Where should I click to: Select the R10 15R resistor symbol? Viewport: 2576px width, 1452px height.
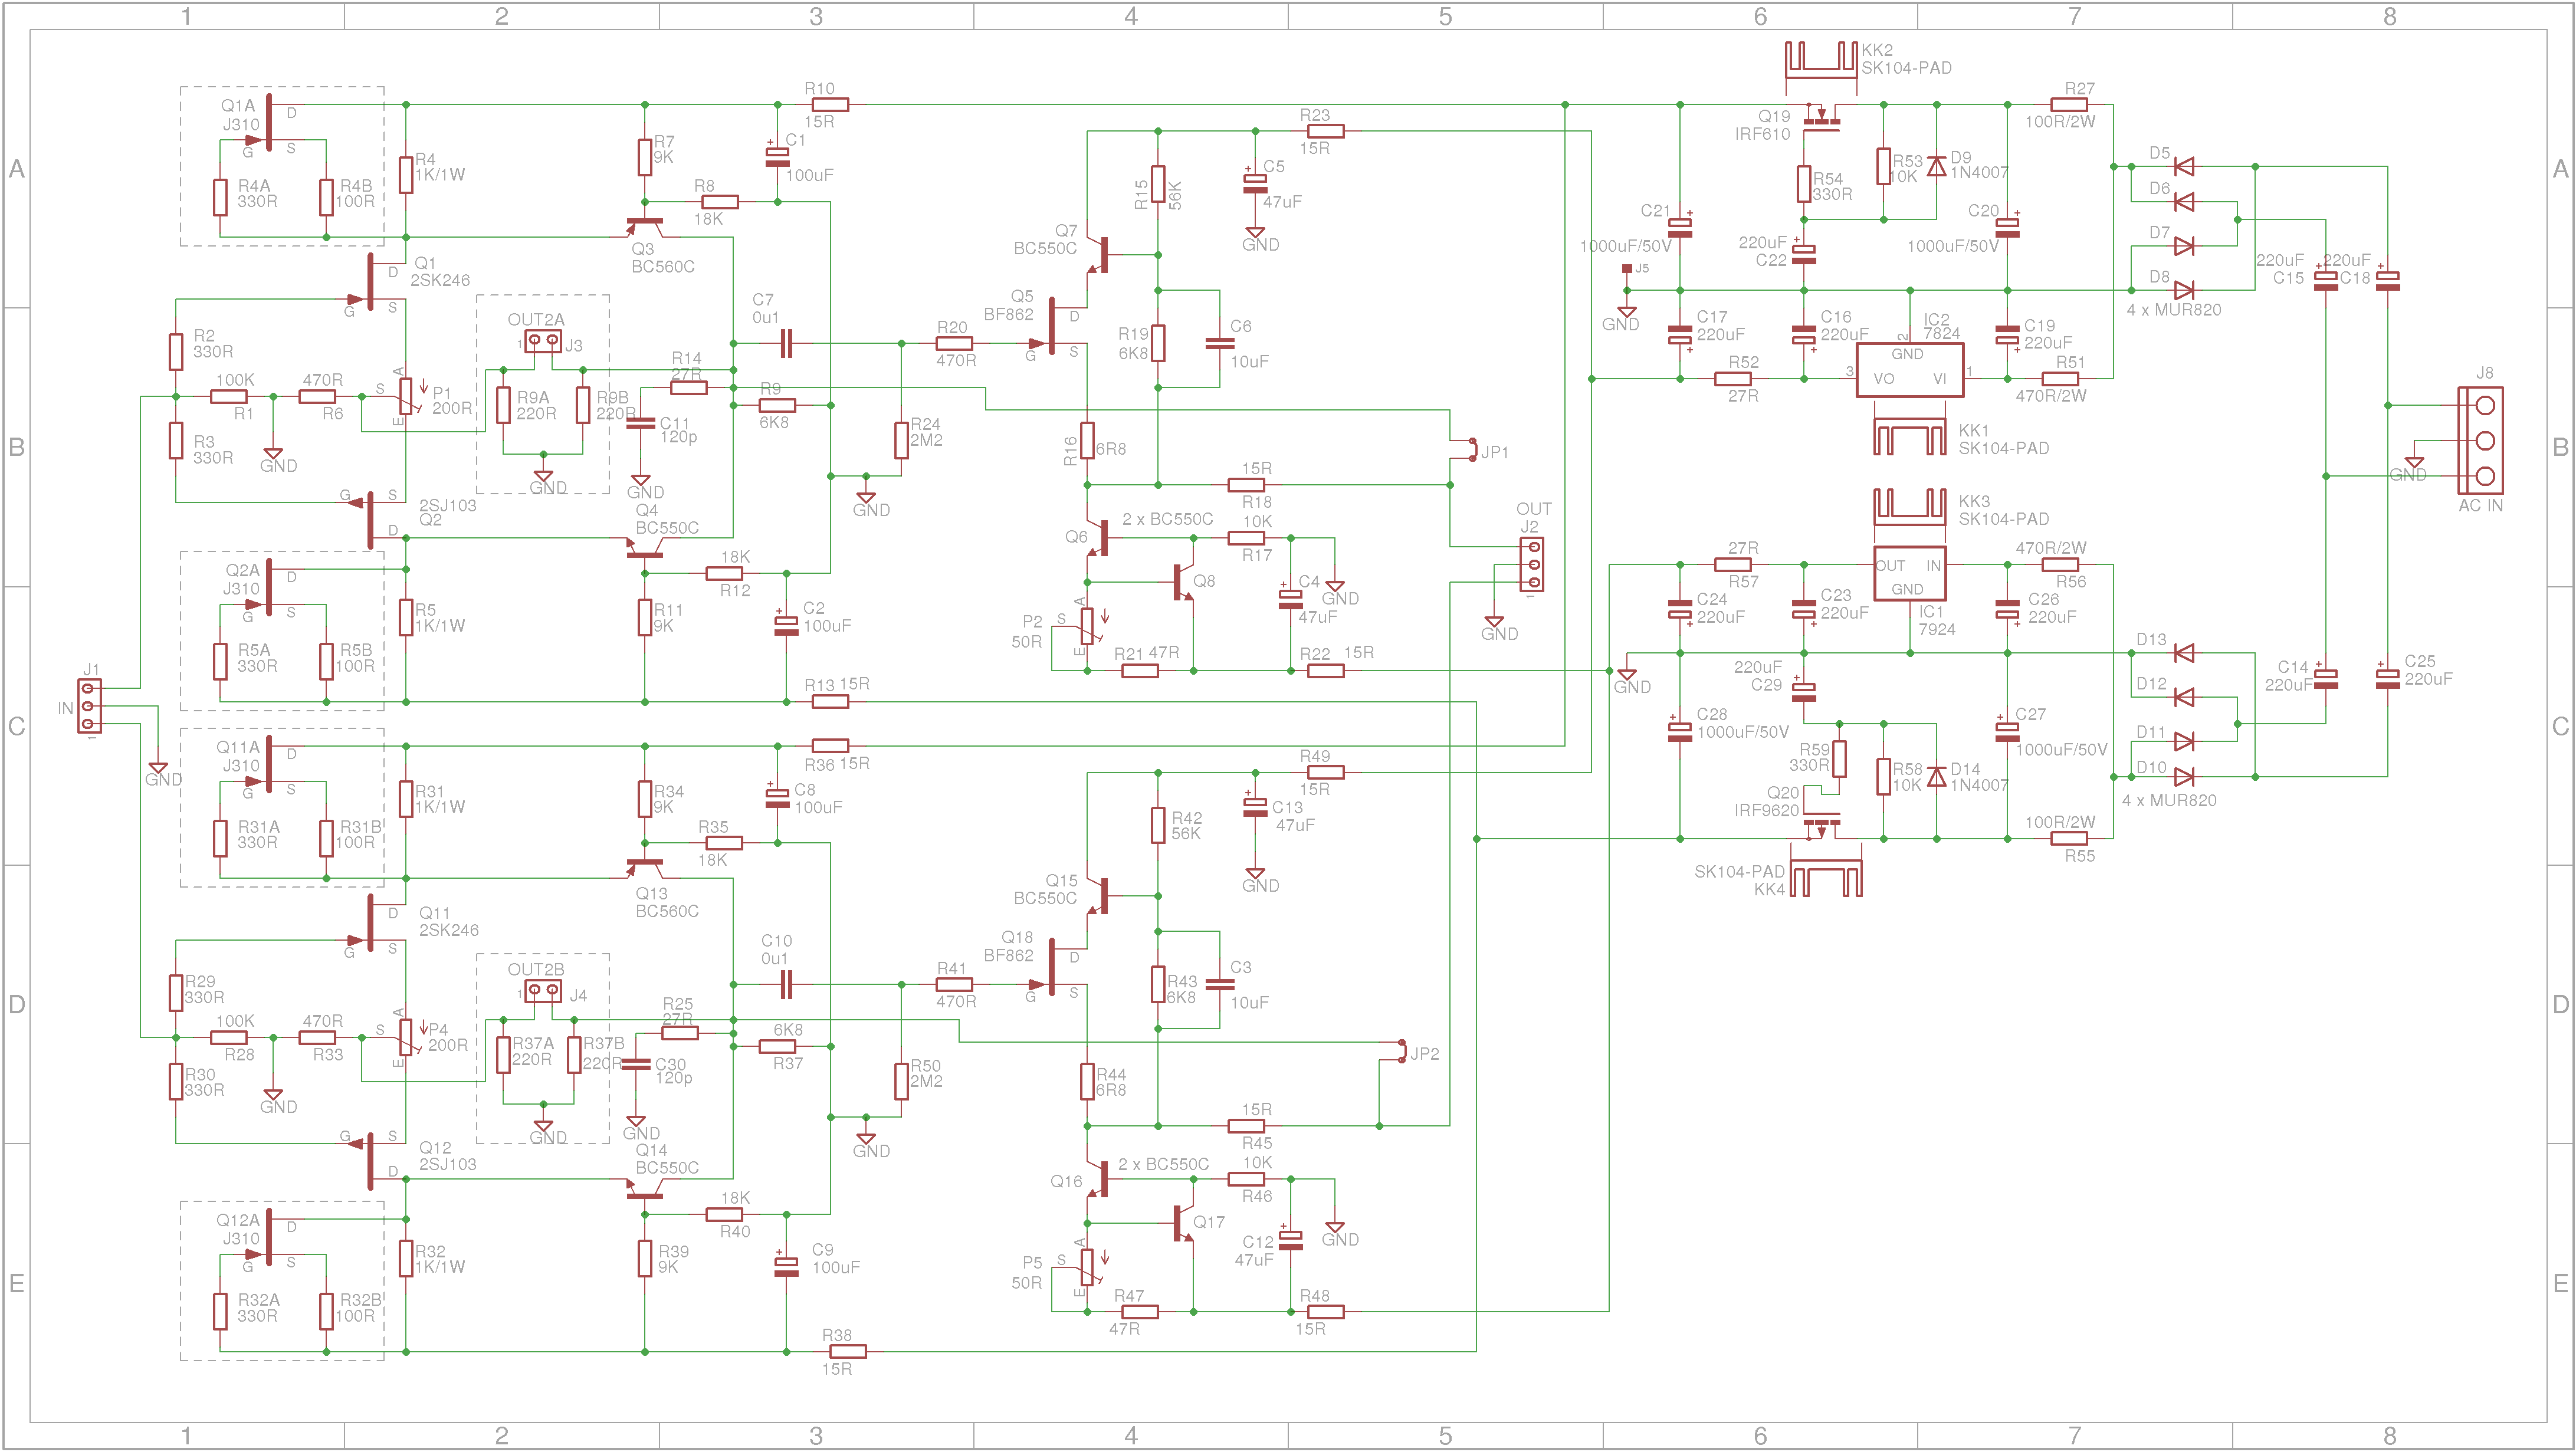click(x=830, y=104)
